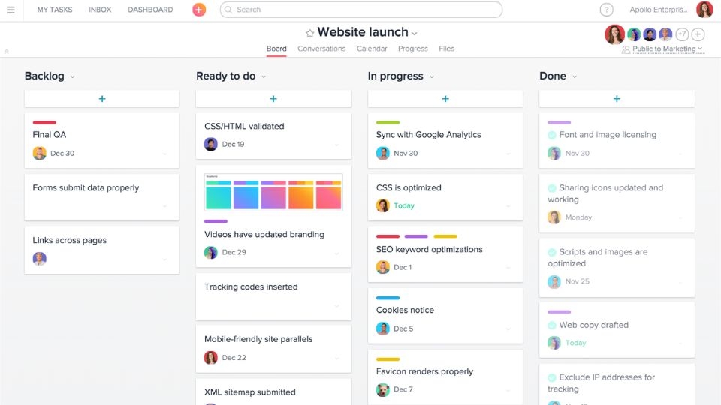Image resolution: width=721 pixels, height=405 pixels.
Task: Uncheck the Font and image licensing task
Action: click(552, 135)
